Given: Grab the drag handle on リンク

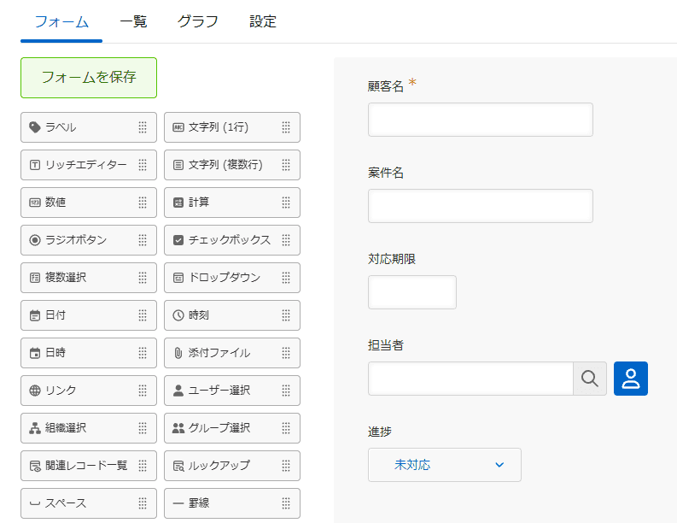Looking at the screenshot, I should 143,391.
